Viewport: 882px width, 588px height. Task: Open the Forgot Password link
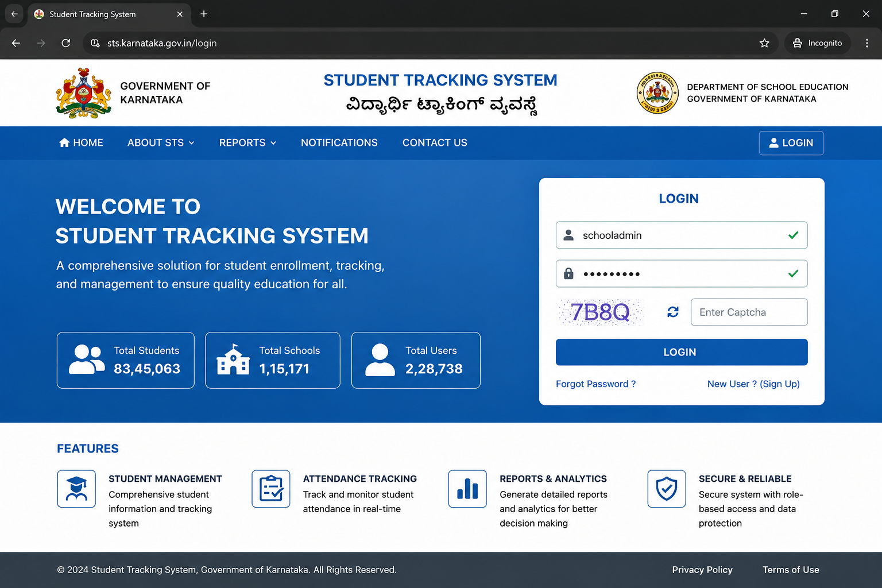pyautogui.click(x=595, y=384)
